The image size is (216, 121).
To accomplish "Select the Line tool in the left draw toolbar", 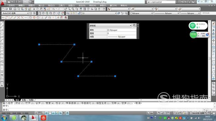I will 2,23.
